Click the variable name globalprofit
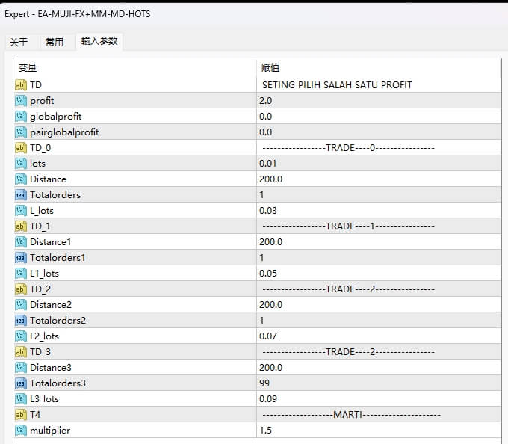The height and width of the screenshot is (444, 508). (56, 117)
